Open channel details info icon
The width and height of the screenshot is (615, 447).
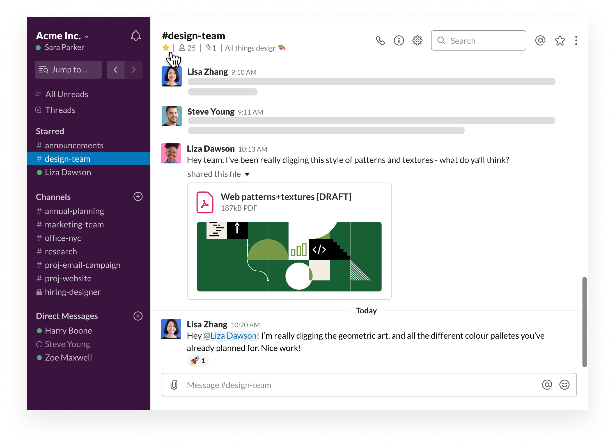[x=399, y=41]
